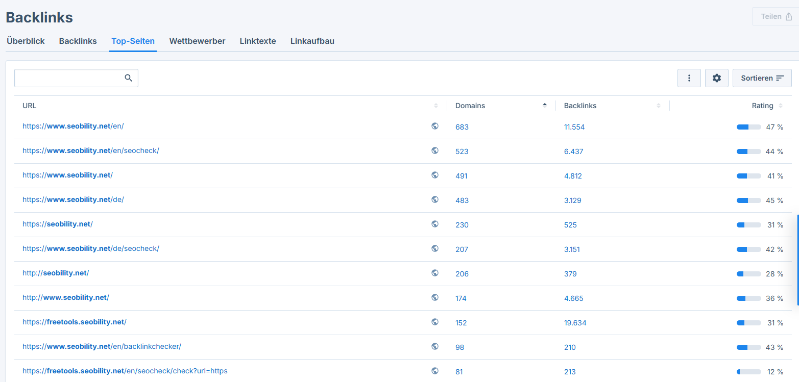Click globe icon for check?url=https row
The width and height of the screenshot is (799, 382).
435,371
